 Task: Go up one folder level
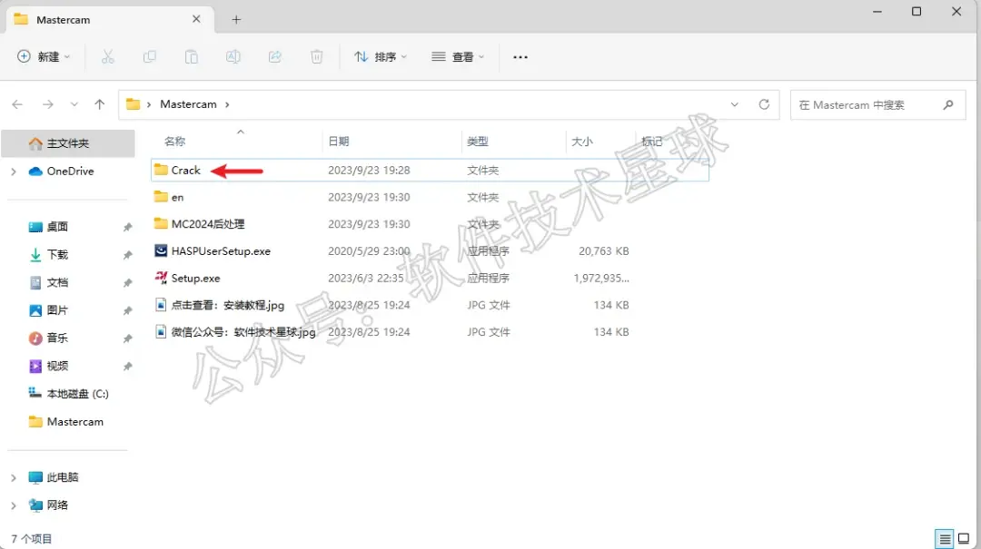pyautogui.click(x=100, y=104)
